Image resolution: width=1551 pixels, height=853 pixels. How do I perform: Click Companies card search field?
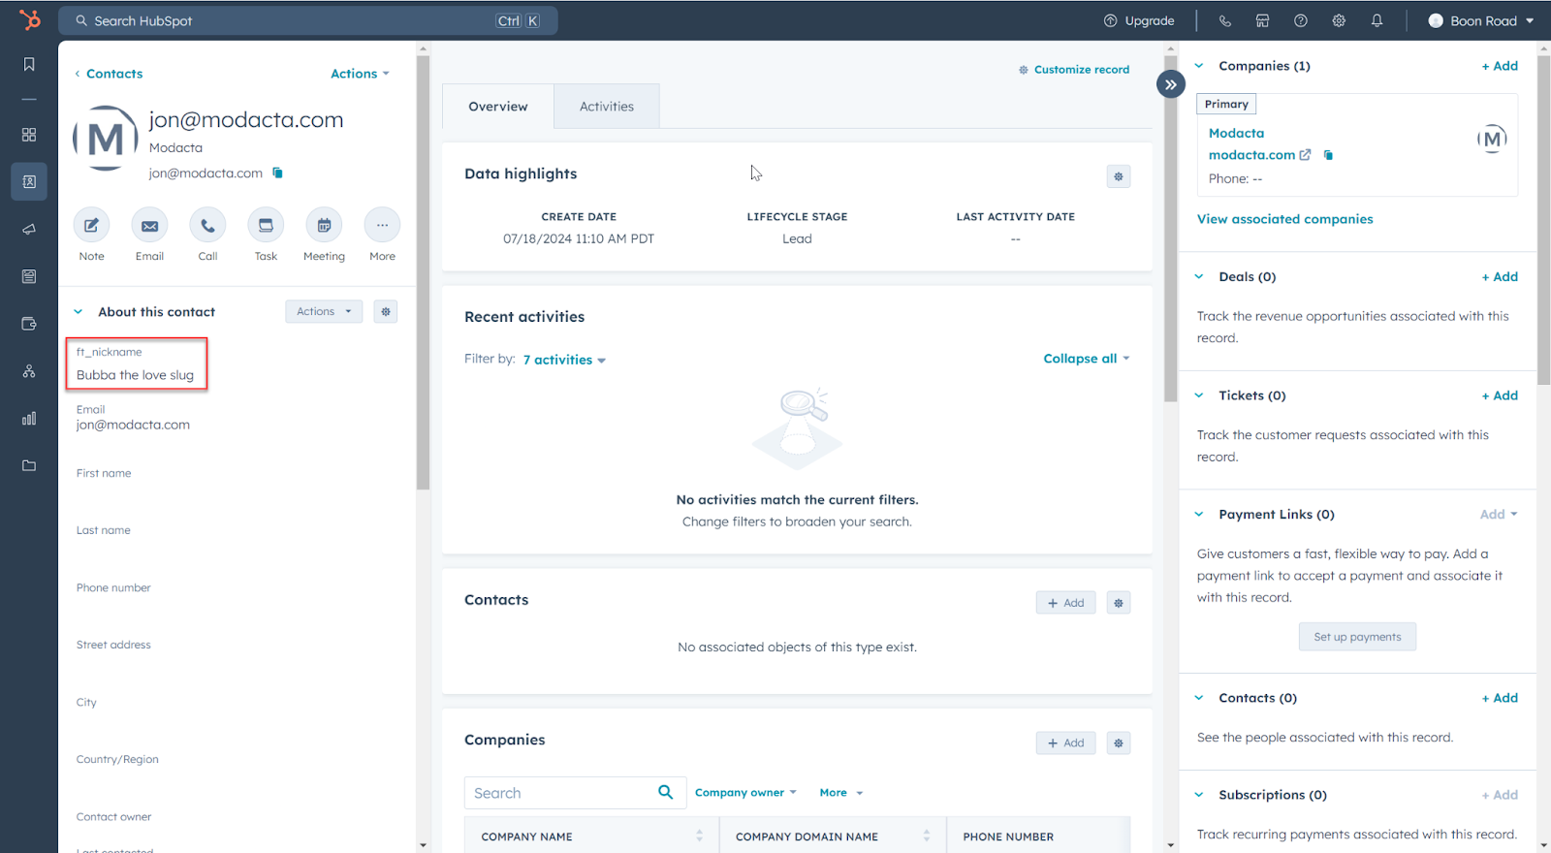coord(575,793)
